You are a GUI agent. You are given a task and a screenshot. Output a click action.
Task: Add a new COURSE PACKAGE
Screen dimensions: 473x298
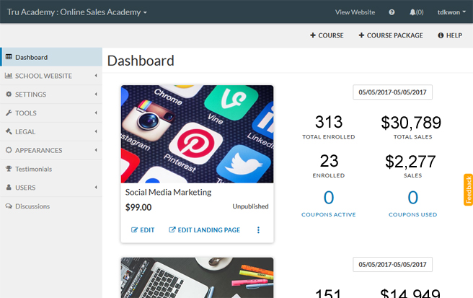(x=391, y=35)
